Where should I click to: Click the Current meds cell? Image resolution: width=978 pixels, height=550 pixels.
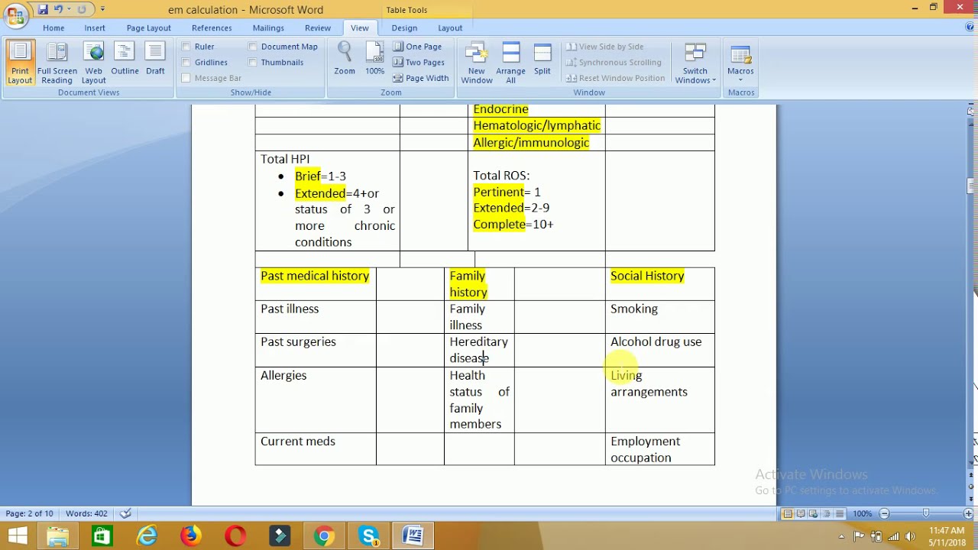[x=315, y=449]
